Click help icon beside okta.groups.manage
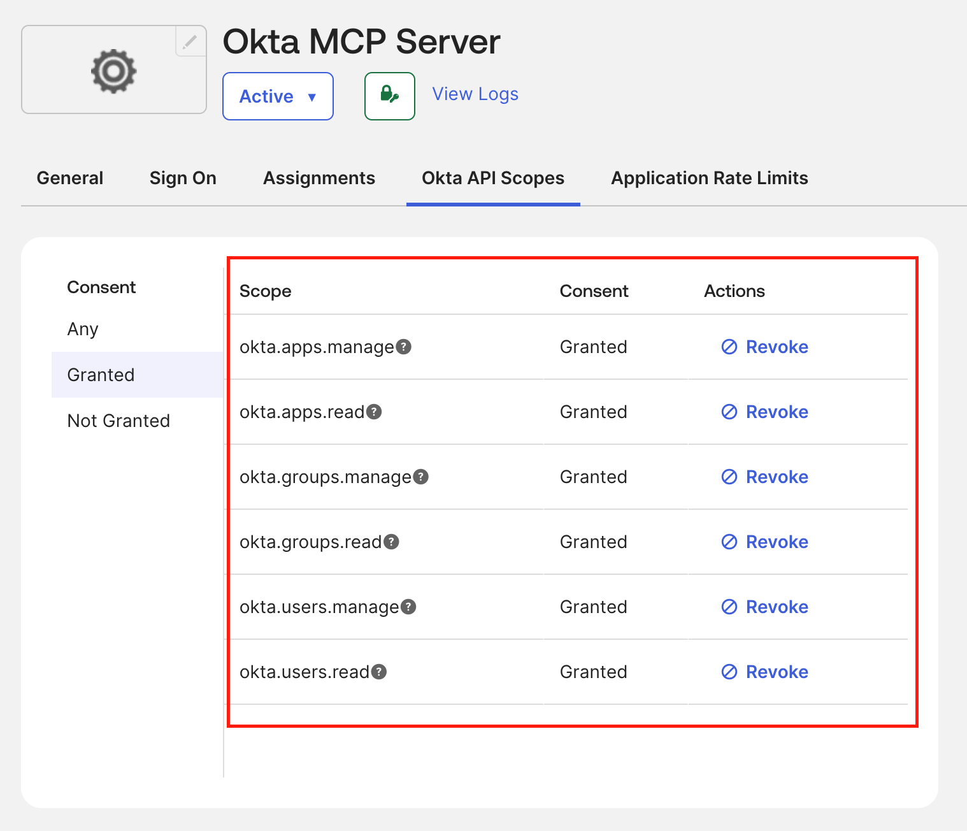Viewport: 967px width, 831px height. coord(421,477)
